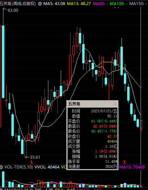Select the MA60 moving average label

pyautogui.click(x=100, y=4)
